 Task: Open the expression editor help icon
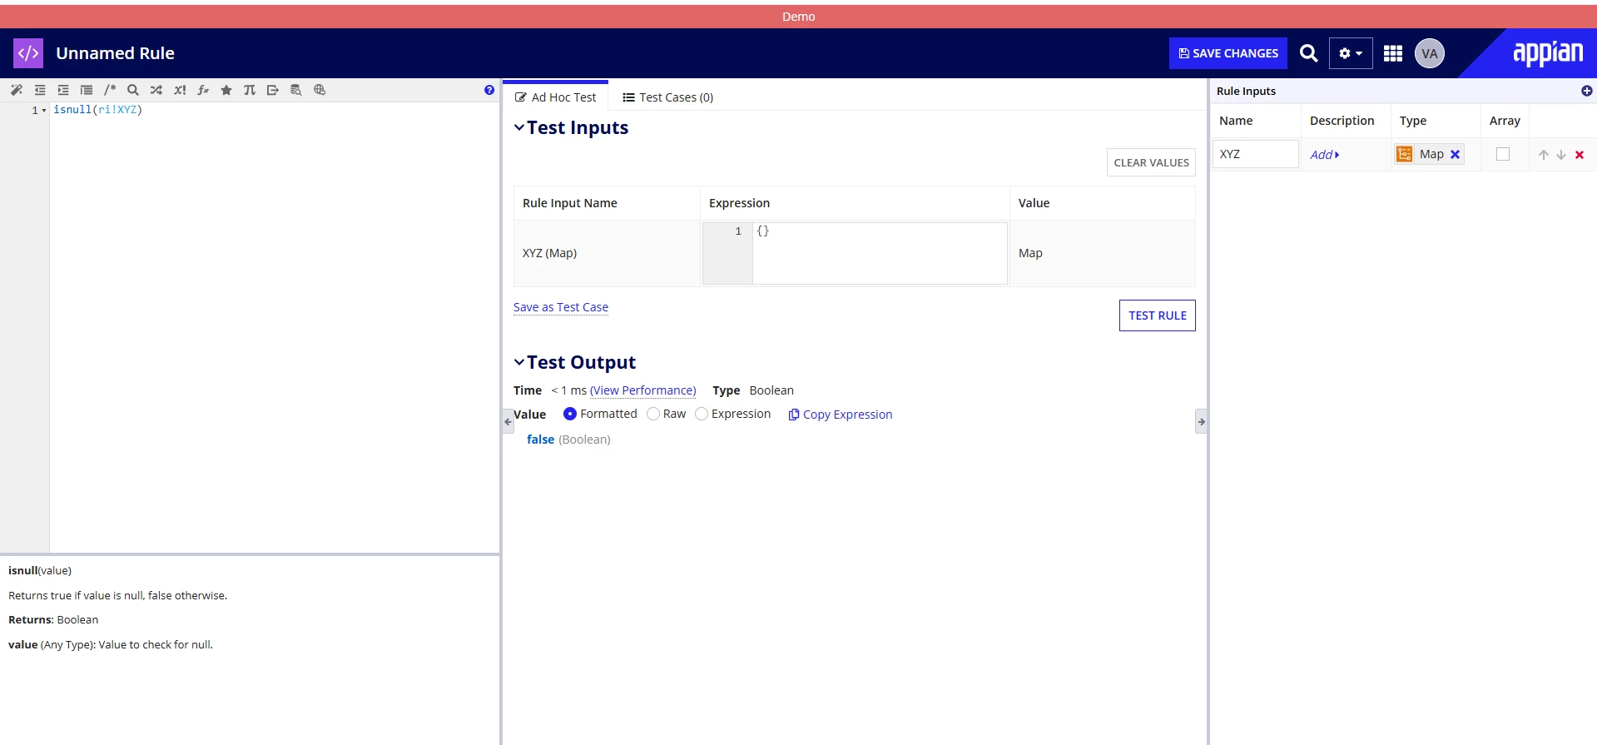[x=489, y=90]
